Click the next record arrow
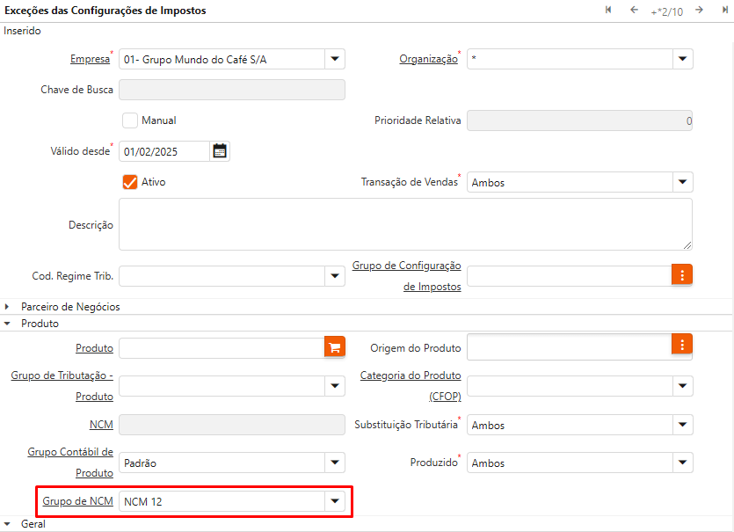The image size is (734, 532). click(x=699, y=11)
